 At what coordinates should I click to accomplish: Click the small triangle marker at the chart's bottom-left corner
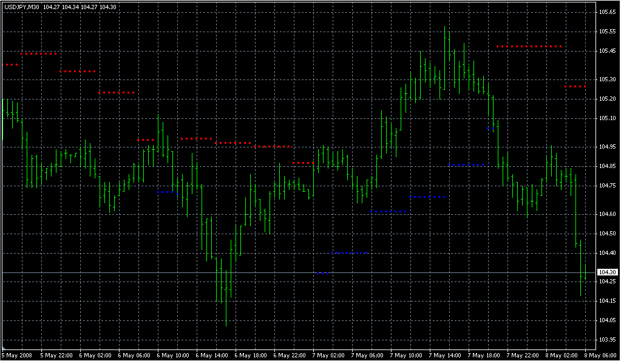(4, 349)
